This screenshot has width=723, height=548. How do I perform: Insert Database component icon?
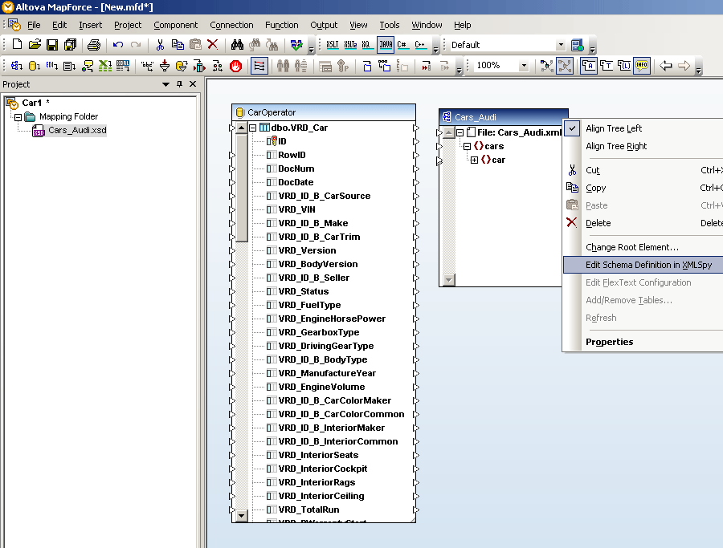(34, 66)
